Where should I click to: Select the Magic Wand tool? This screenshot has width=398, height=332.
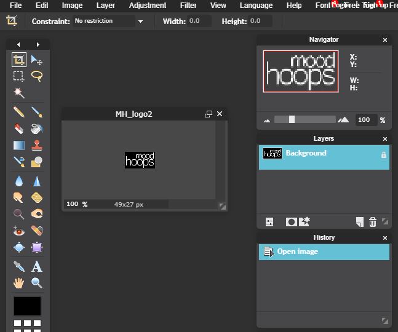tap(19, 93)
